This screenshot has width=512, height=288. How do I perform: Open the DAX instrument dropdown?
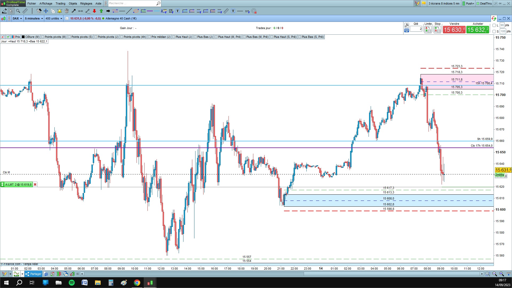pos(17,18)
